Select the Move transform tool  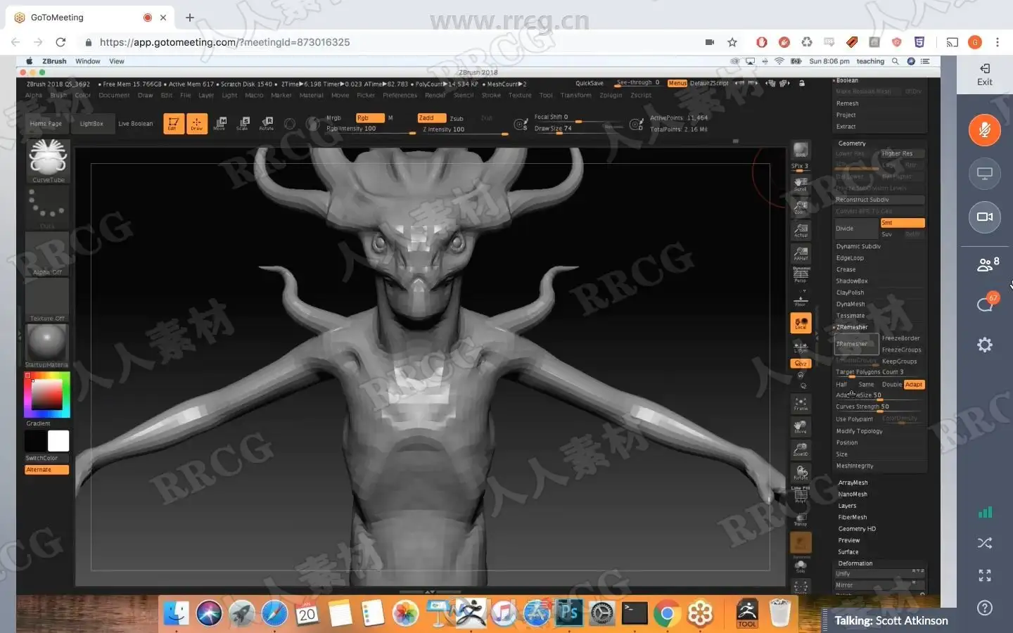point(219,123)
